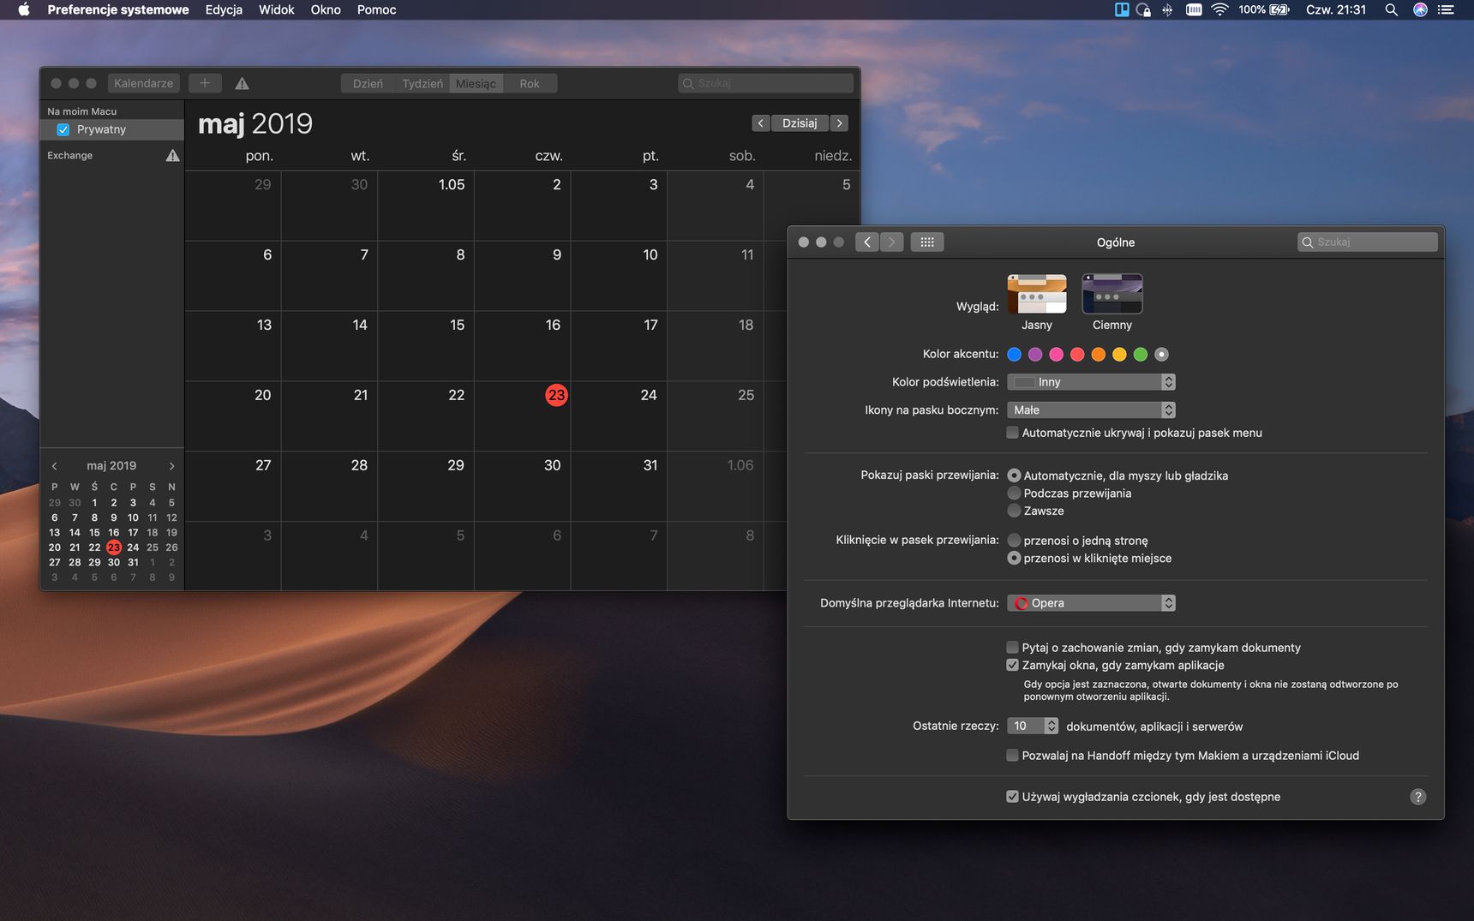Click Kalendarze button in Calendar
The height and width of the screenshot is (921, 1474).
pyautogui.click(x=143, y=83)
